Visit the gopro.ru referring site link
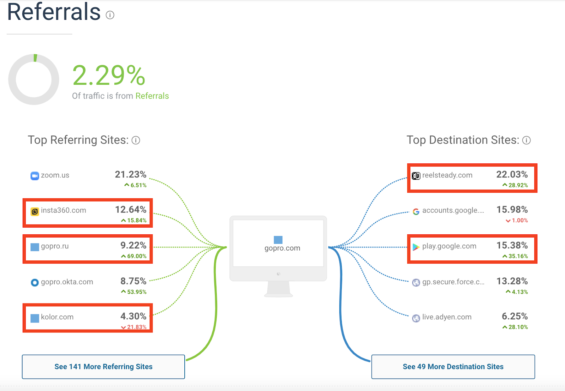Viewport: 565px width, 391px height. pyautogui.click(x=55, y=246)
